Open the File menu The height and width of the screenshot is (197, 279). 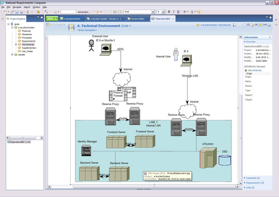click(x=3, y=7)
